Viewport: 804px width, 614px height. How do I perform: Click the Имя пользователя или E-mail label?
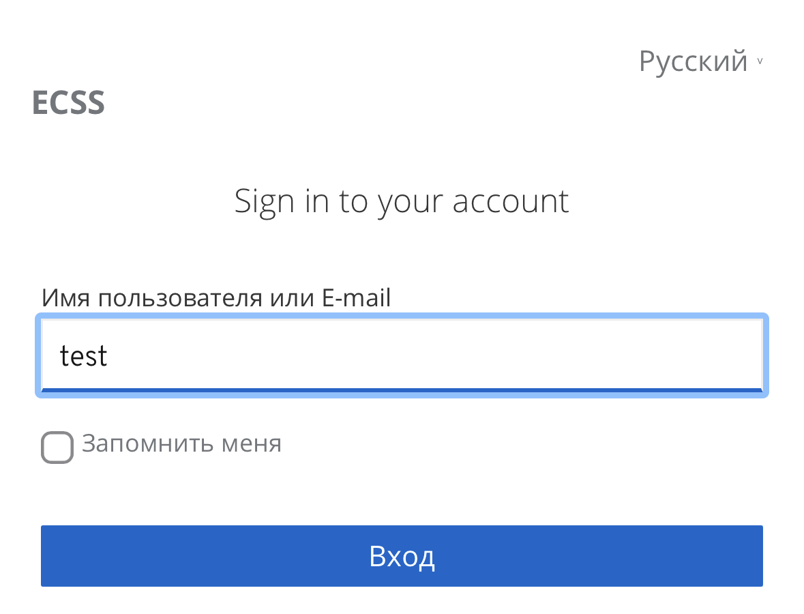point(216,298)
